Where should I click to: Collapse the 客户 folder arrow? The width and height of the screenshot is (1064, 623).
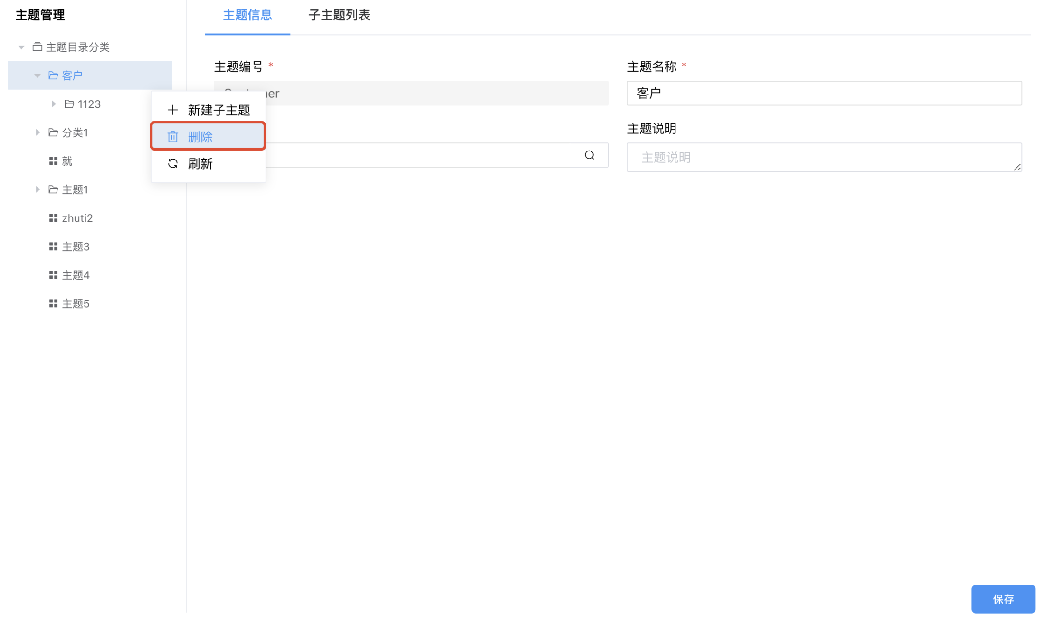tap(38, 76)
